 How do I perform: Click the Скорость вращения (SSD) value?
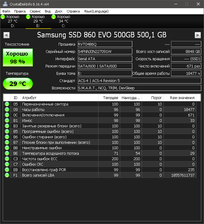[186, 59]
